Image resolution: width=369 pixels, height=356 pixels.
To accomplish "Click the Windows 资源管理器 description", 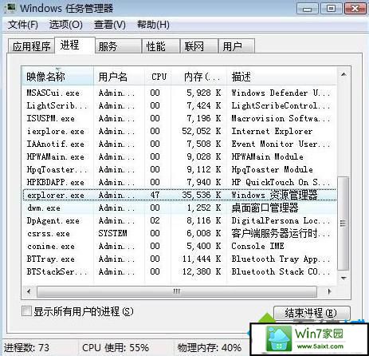I will coord(274,195).
